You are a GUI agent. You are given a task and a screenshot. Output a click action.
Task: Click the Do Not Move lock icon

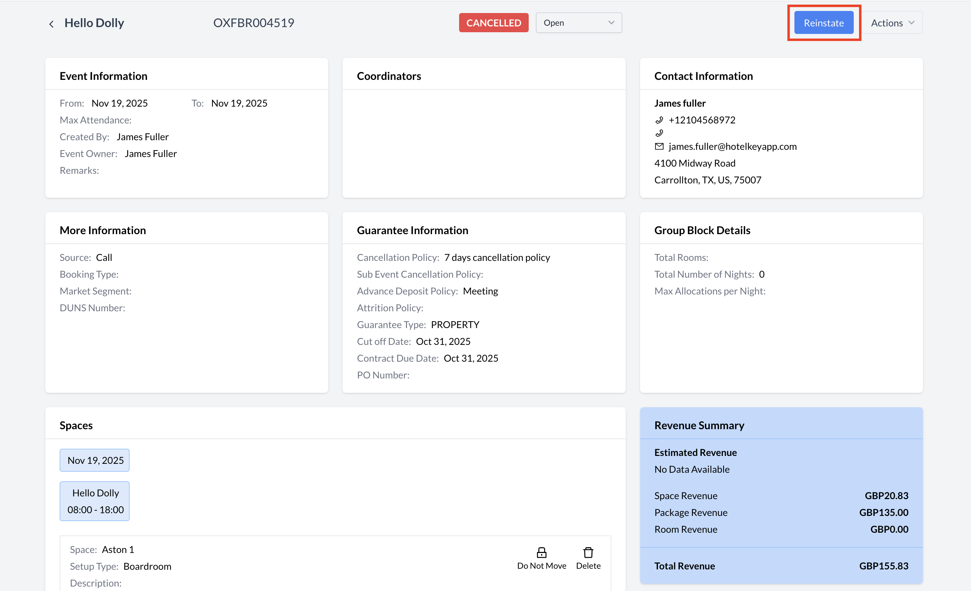(x=541, y=552)
